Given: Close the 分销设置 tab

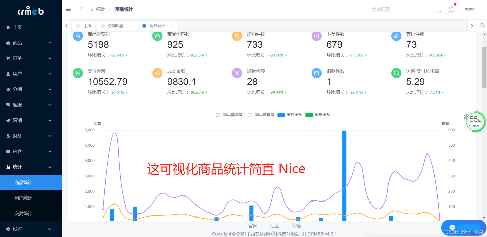Looking at the screenshot, I should [131, 26].
